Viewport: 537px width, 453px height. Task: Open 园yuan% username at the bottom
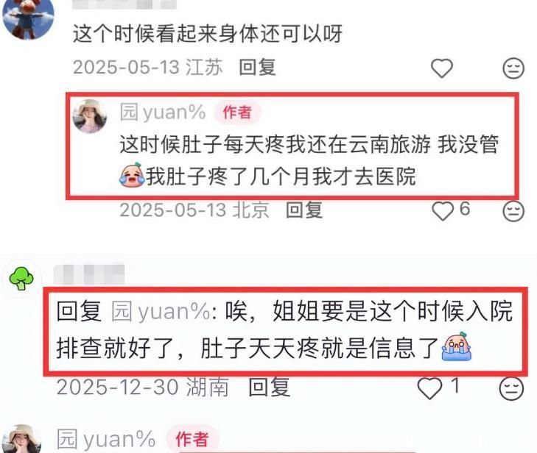click(x=106, y=439)
